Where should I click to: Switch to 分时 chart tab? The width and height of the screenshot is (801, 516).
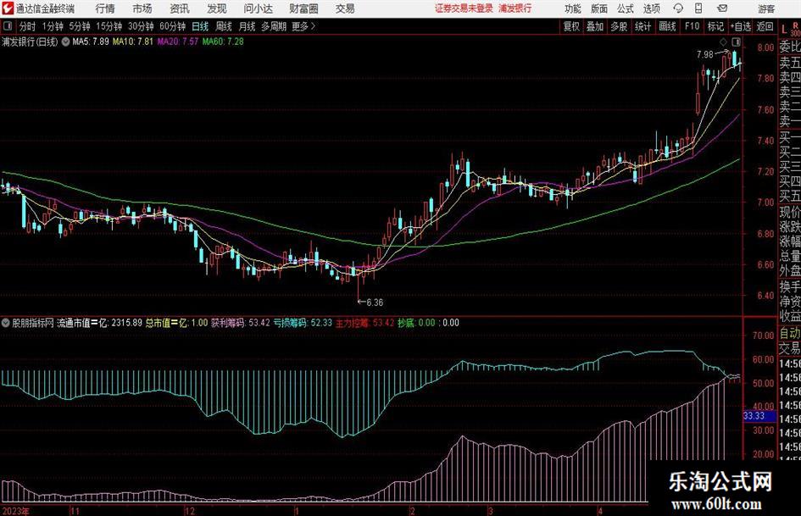[x=28, y=26]
